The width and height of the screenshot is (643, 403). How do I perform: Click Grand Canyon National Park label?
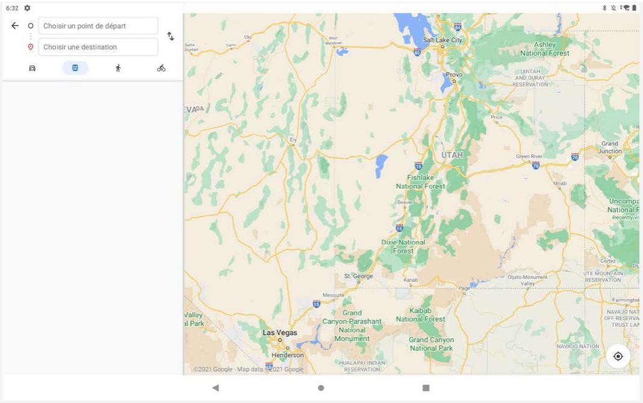click(x=432, y=344)
